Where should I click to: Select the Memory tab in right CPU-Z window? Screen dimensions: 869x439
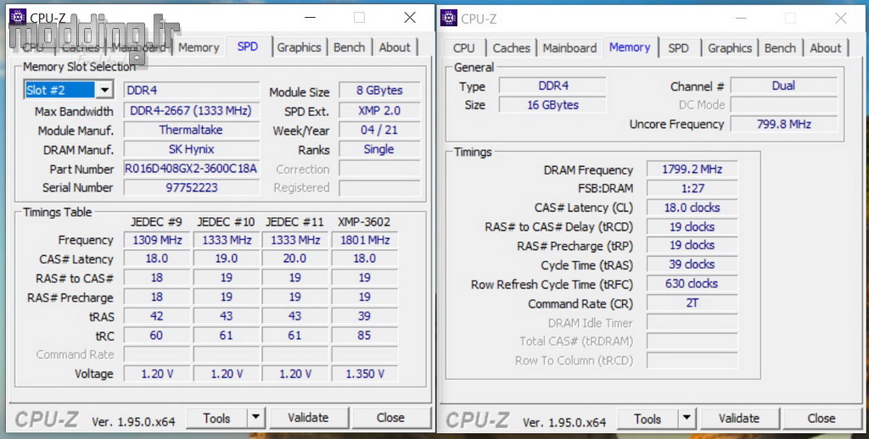point(630,47)
